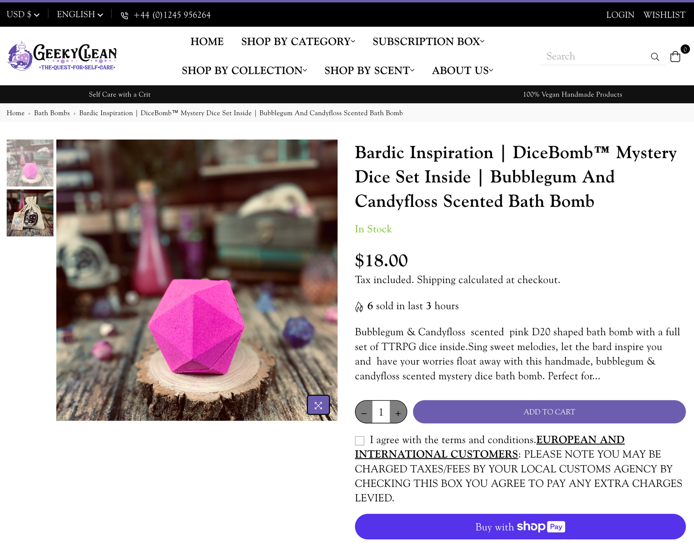Open the USD $ currency dropdown
The image size is (694, 547).
point(23,14)
